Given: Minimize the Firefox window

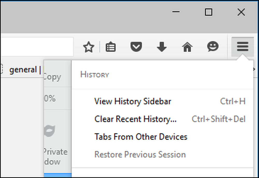Looking at the screenshot, I should click(176, 12).
